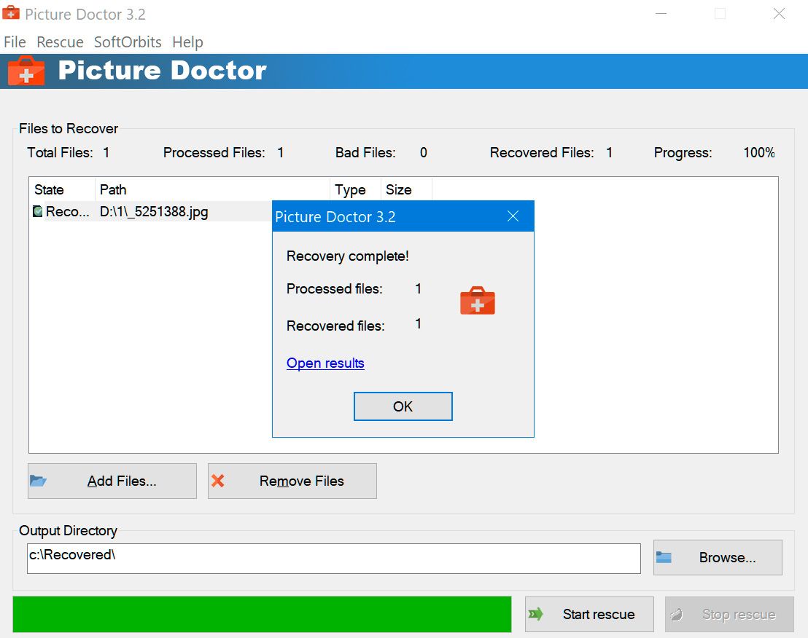Click the green progress bar
Screen dimensions: 808x638
click(262, 614)
